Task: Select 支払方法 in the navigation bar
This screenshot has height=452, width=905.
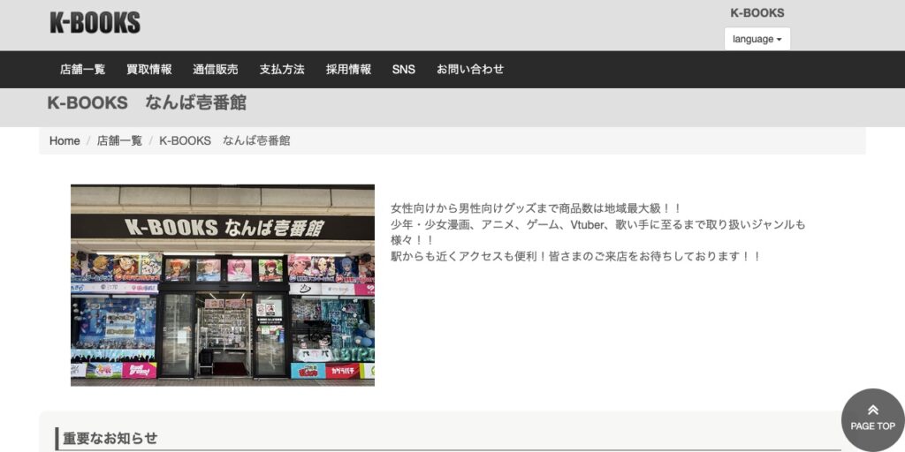Action: (x=282, y=69)
